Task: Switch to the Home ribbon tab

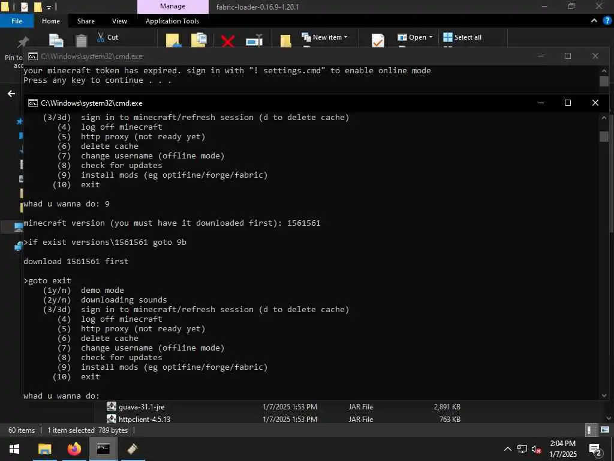Action: click(51, 21)
